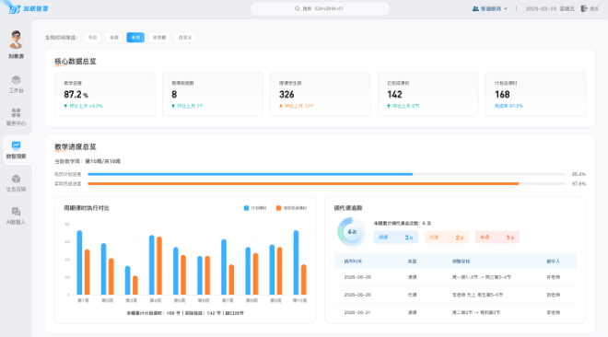Click the red tag showing 1次
The width and height of the screenshot is (608, 337).
(x=497, y=237)
